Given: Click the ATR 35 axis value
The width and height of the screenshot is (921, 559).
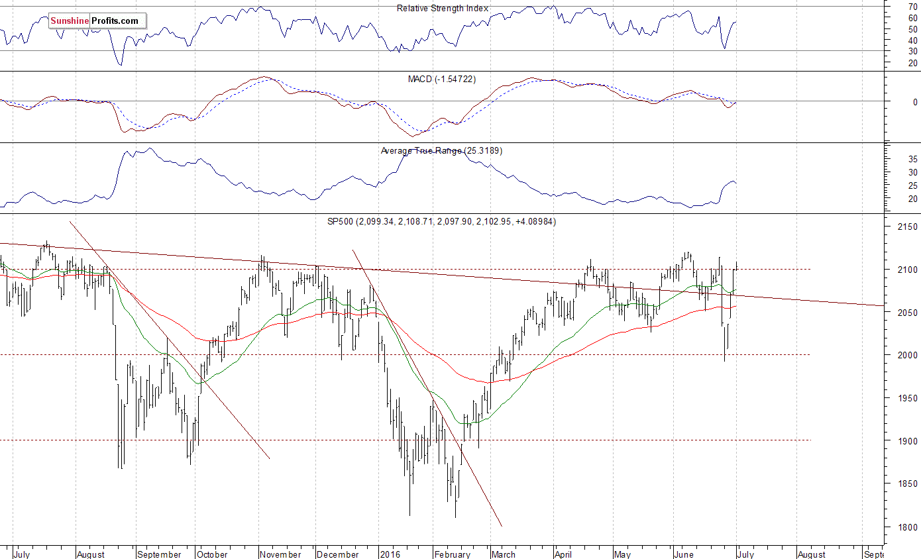Looking at the screenshot, I should [x=912, y=159].
